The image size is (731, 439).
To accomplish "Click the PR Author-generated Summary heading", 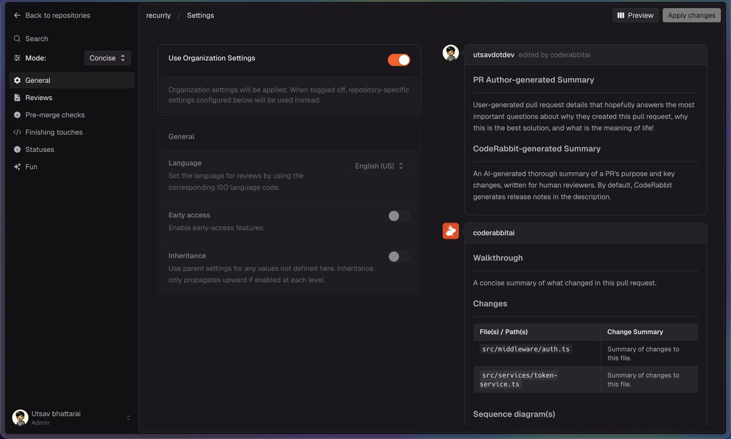I will point(534,80).
